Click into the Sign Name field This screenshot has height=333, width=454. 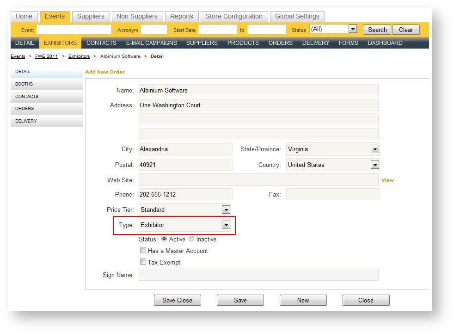coord(258,275)
